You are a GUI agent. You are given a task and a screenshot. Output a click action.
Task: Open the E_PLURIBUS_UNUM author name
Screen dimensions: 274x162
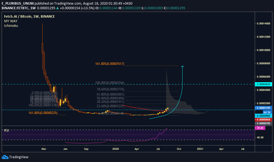[x=18, y=3]
